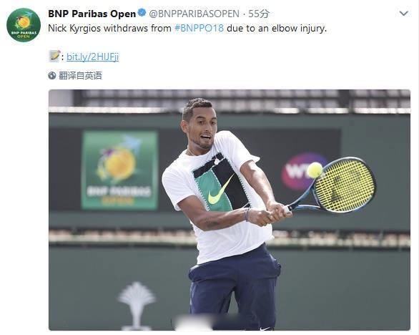Click the globe translate icon
The image size is (419, 335).
point(52,75)
